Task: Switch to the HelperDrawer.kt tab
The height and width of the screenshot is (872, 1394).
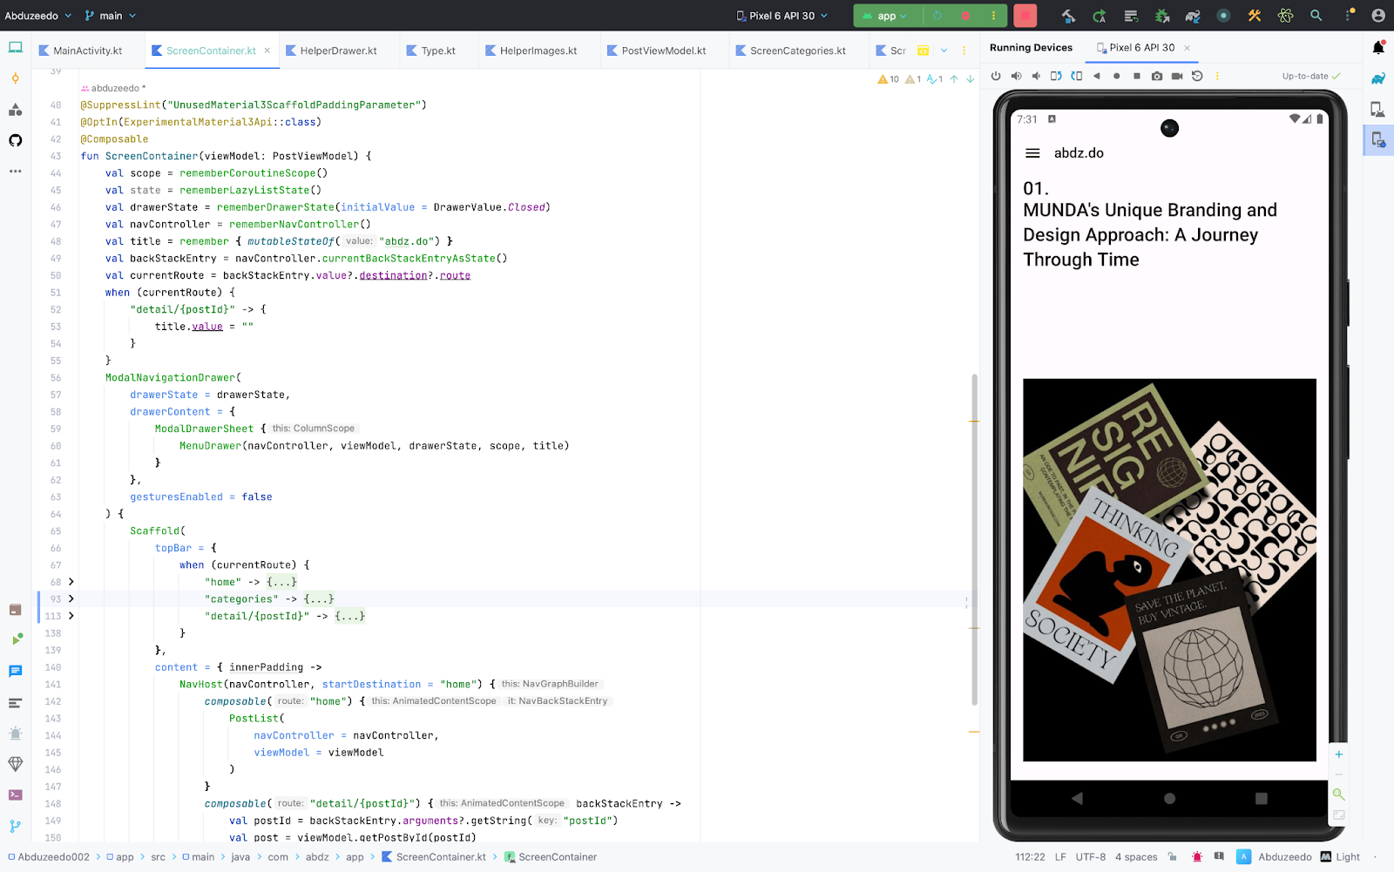Action: click(x=338, y=51)
